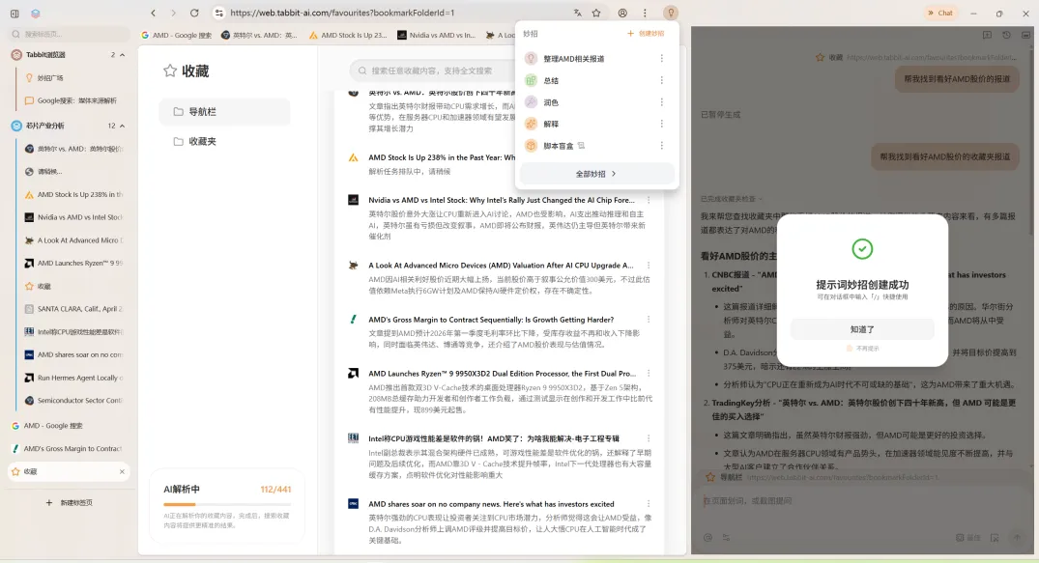Click 新建标签页 in sidebar
Viewport: 1039px width, 563px height.
pos(69,503)
